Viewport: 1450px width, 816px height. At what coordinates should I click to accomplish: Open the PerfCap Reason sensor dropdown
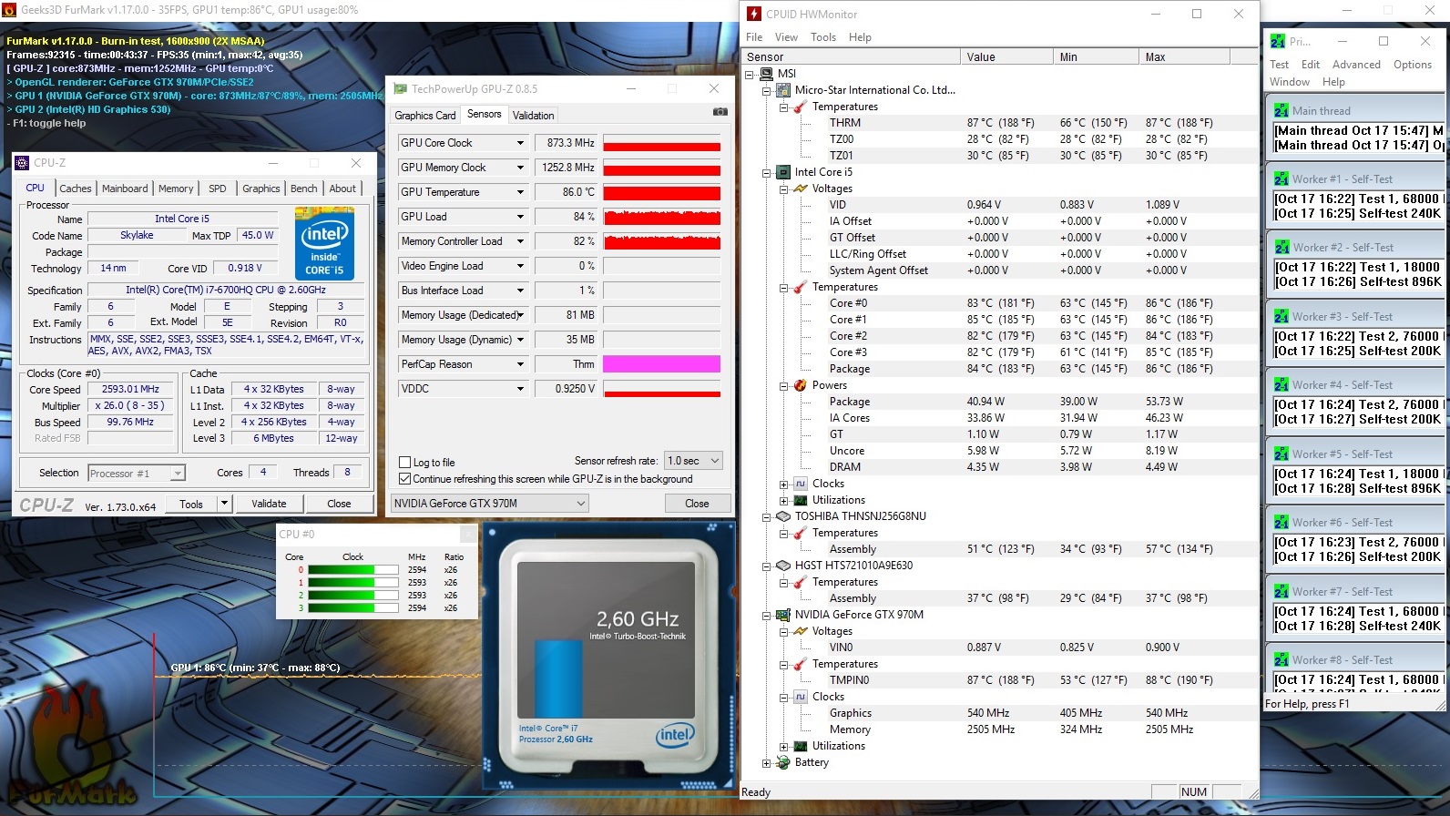click(x=521, y=364)
